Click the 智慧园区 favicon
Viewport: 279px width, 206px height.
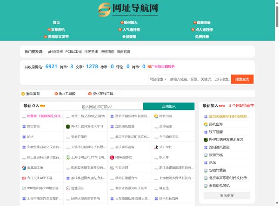[x=68, y=188]
